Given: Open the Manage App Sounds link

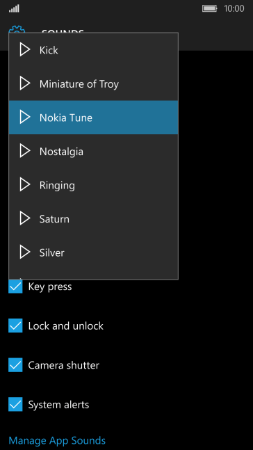Looking at the screenshot, I should (57, 440).
